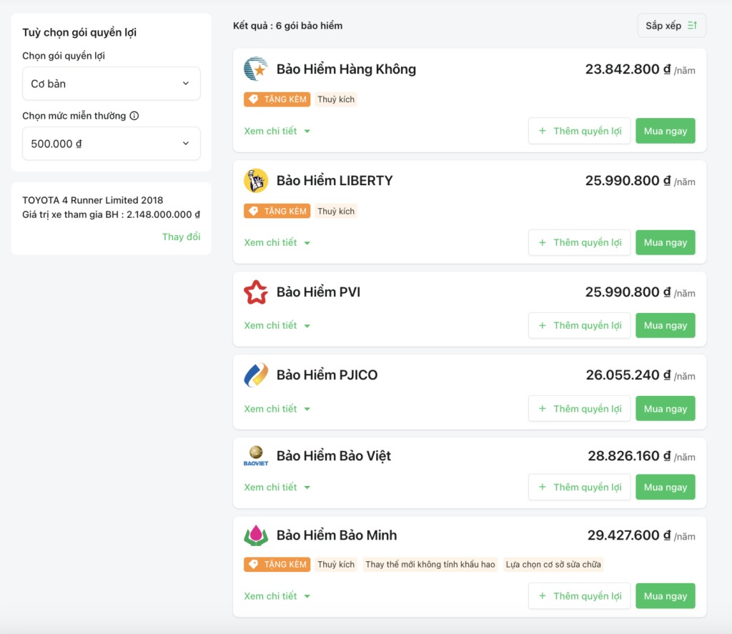Click the info icon beside Chọn mức miễn thường

[x=134, y=116]
